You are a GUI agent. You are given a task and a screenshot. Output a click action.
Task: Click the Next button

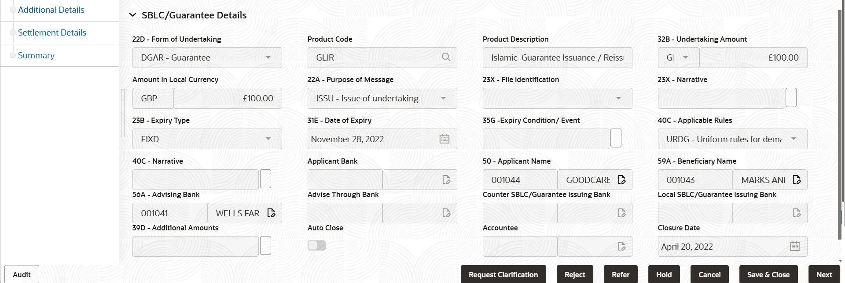point(824,275)
